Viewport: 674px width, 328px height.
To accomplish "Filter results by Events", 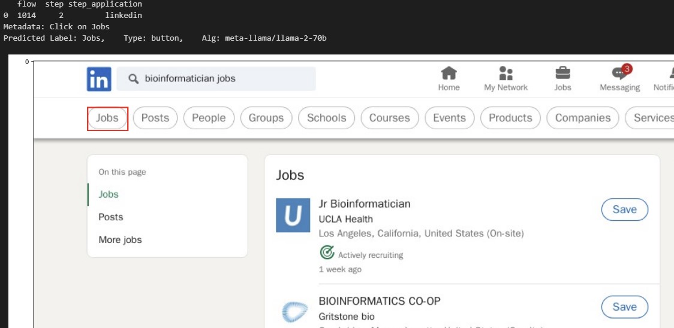I will tap(449, 118).
